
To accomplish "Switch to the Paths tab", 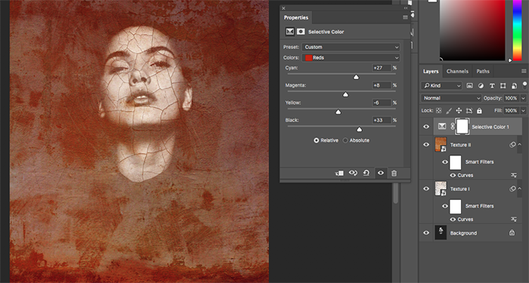I will click(483, 71).
